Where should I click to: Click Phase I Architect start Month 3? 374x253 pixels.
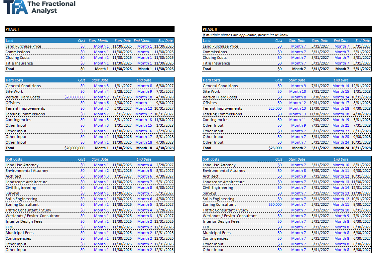click(x=101, y=176)
